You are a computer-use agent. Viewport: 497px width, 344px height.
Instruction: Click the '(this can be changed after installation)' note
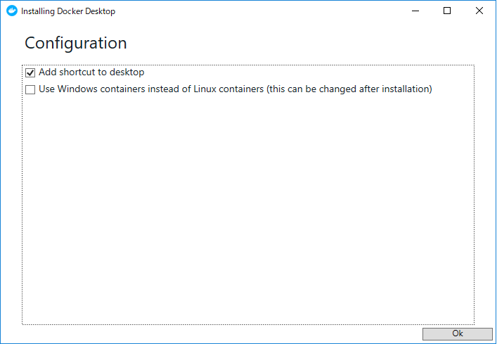(x=349, y=89)
